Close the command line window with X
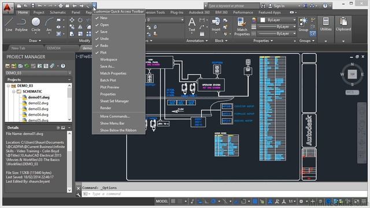The height and width of the screenshot is (208, 370). click(x=79, y=188)
